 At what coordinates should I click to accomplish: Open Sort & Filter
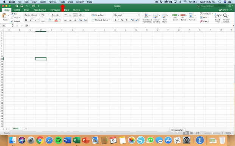pyautogui.click(x=218, y=18)
